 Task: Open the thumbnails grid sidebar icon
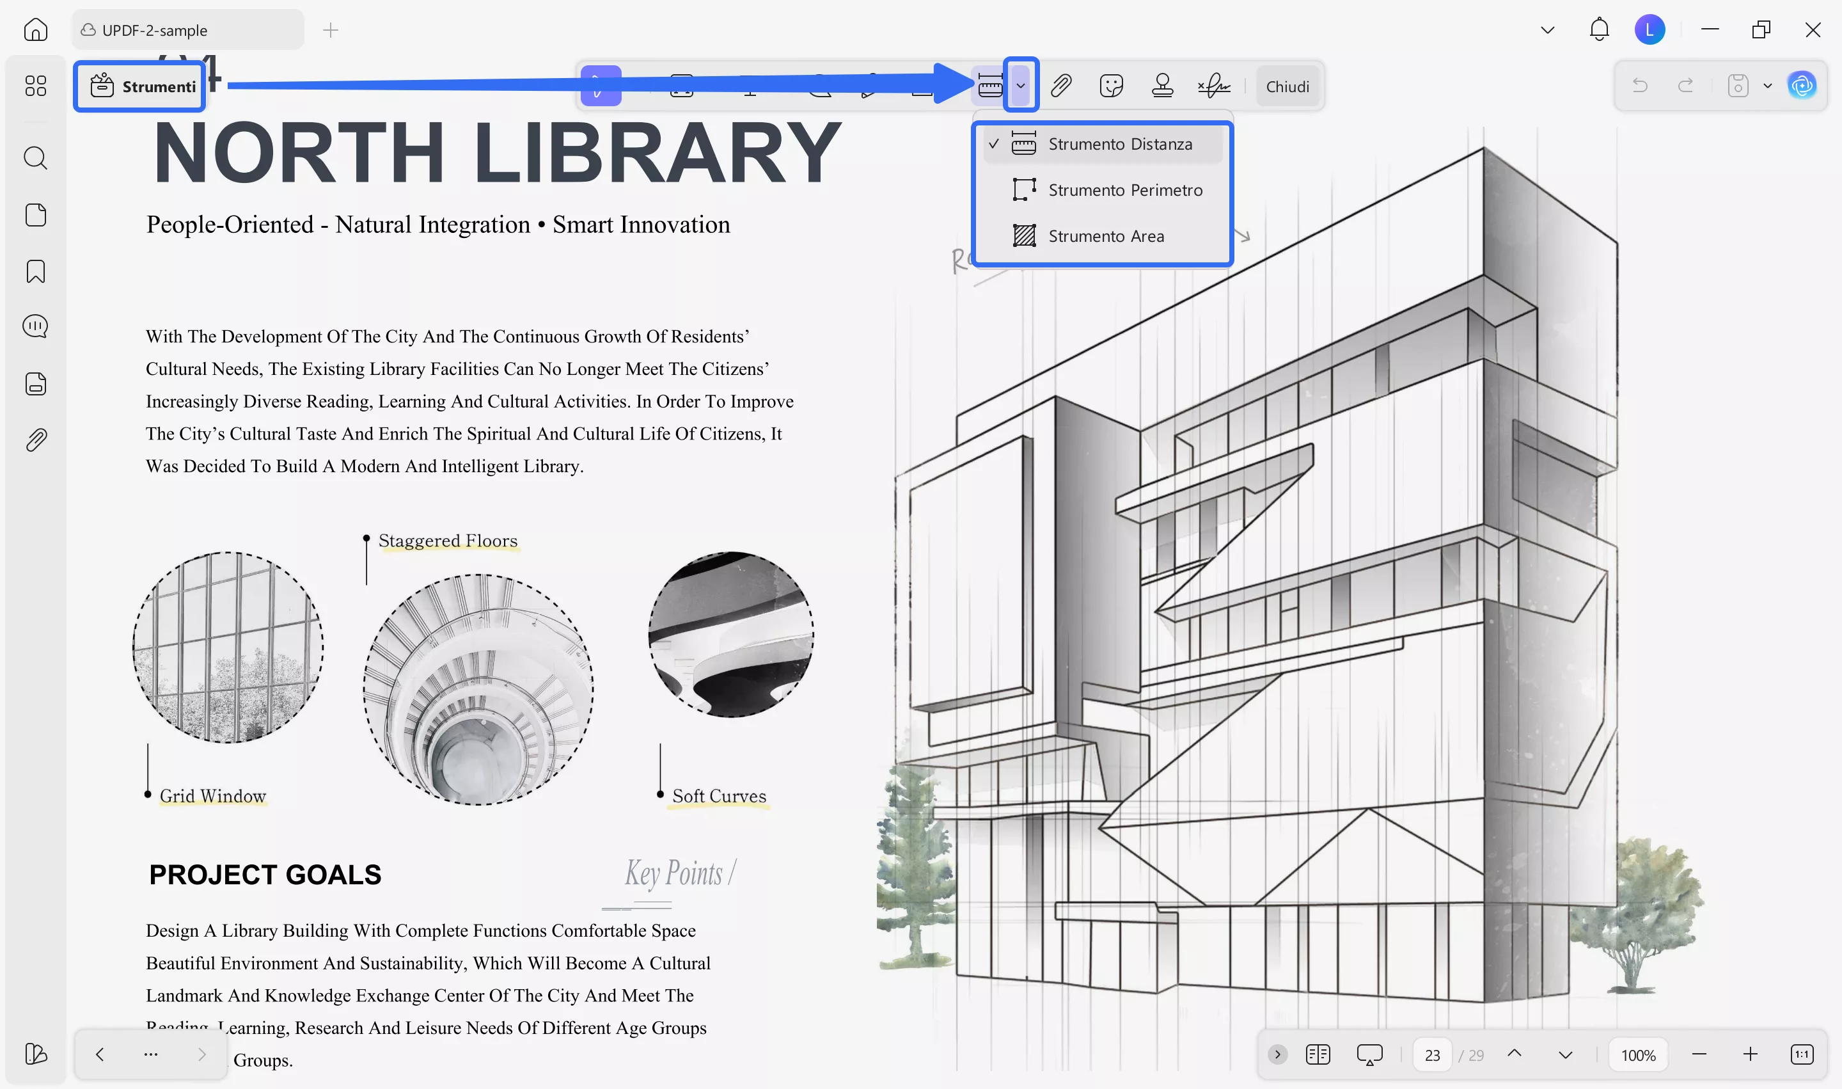[35, 86]
